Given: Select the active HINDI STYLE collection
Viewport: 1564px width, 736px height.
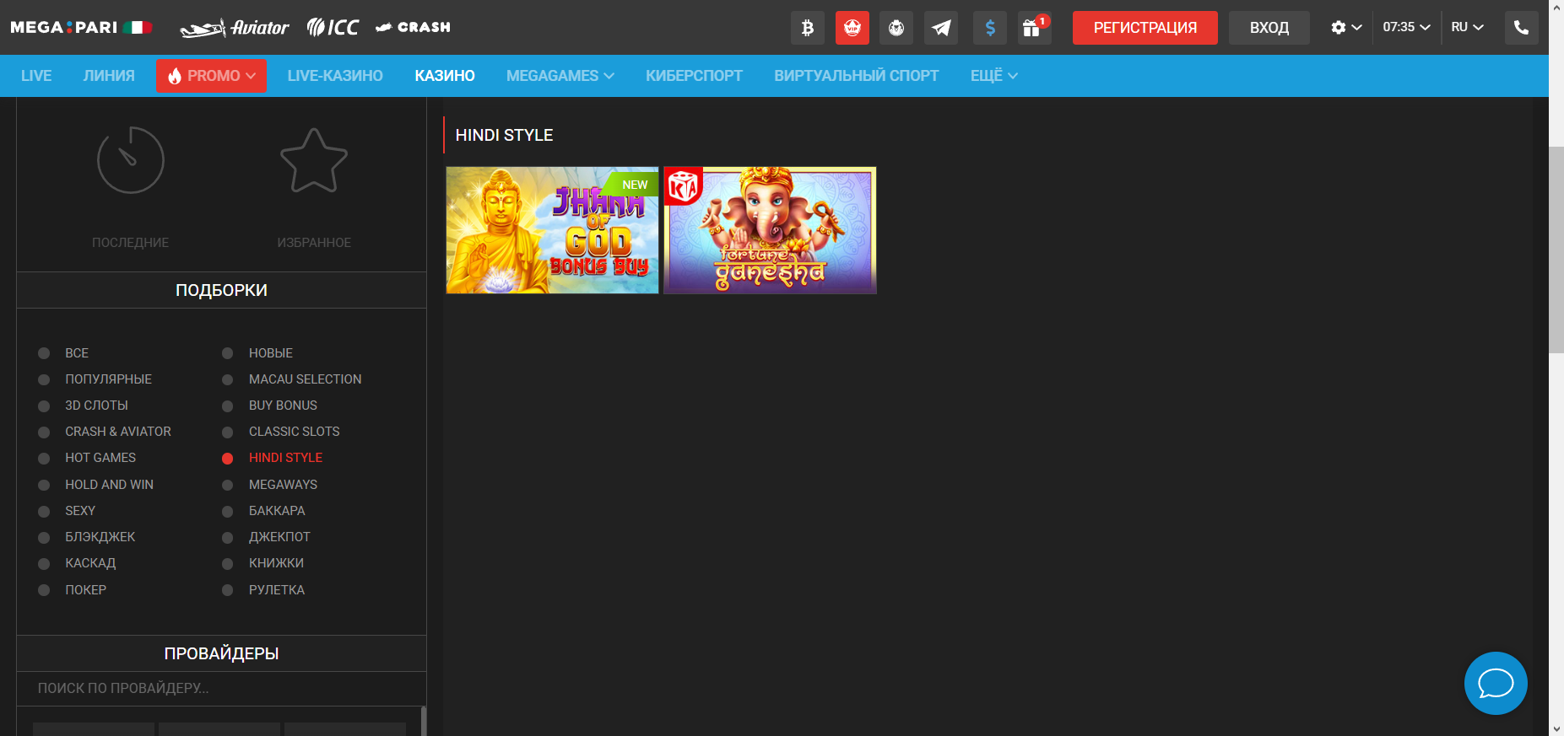Looking at the screenshot, I should coord(285,458).
